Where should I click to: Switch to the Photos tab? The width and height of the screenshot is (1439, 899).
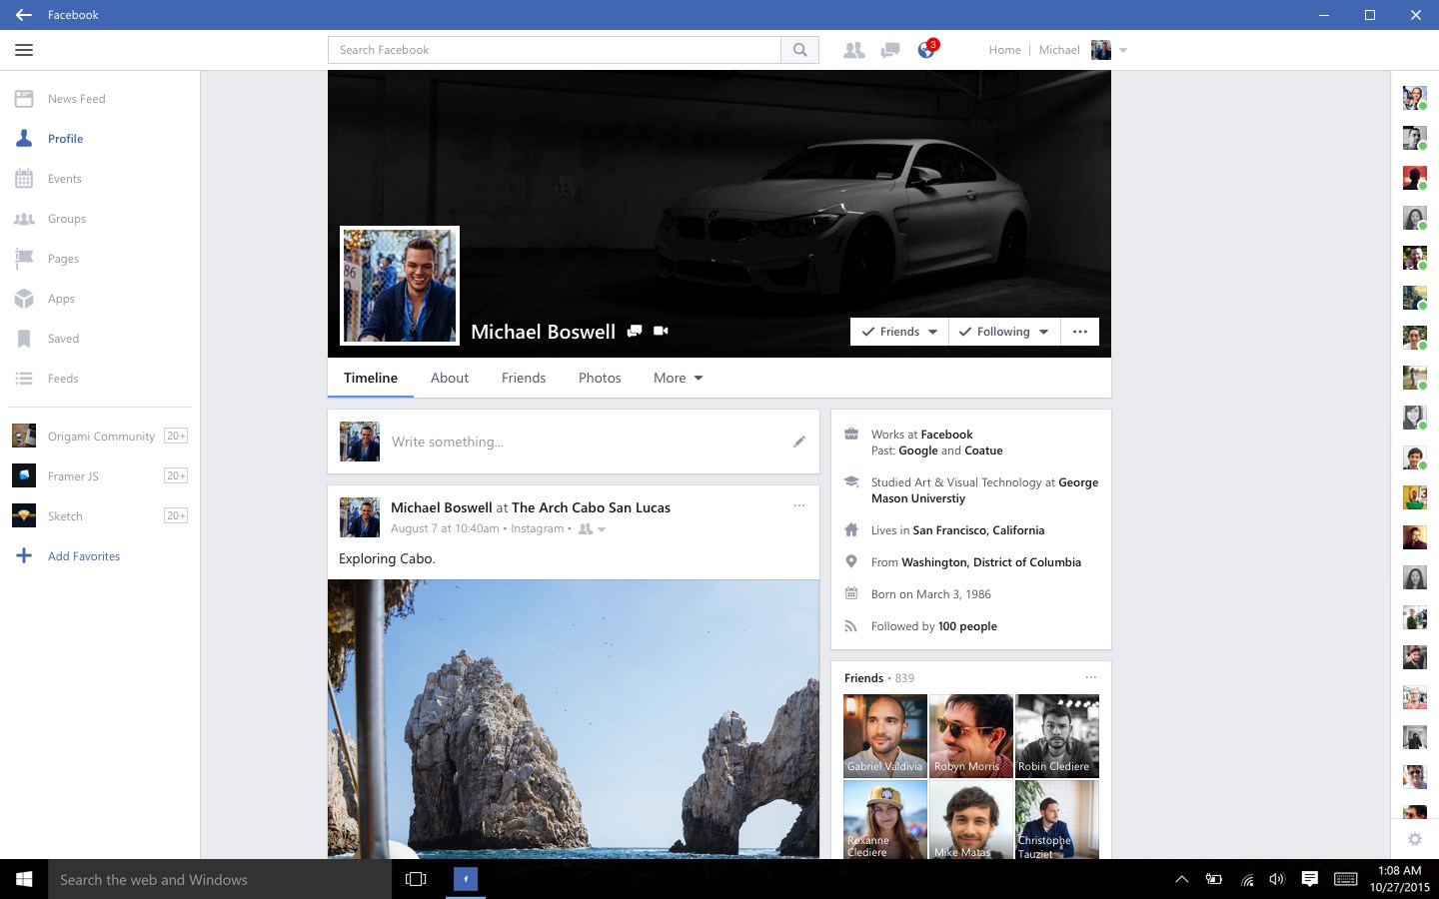600,378
